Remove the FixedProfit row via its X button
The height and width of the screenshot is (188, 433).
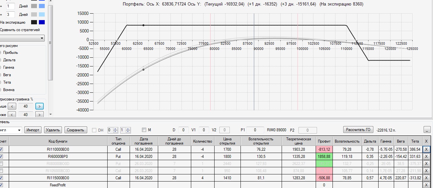click(x=426, y=185)
